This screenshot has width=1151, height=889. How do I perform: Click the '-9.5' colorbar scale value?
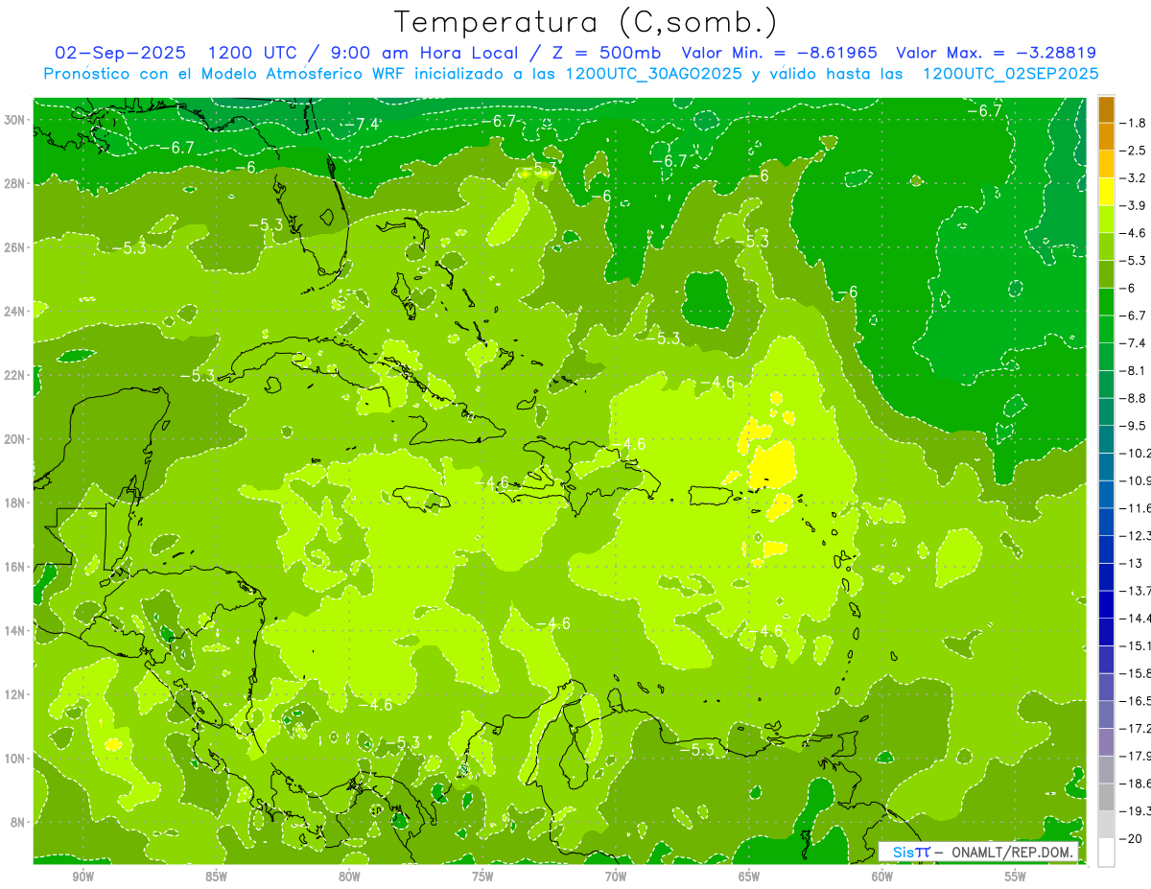tap(1135, 425)
